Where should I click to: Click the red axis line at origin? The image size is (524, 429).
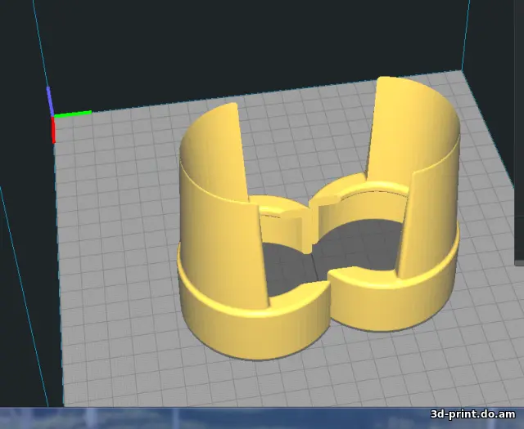coord(54,129)
